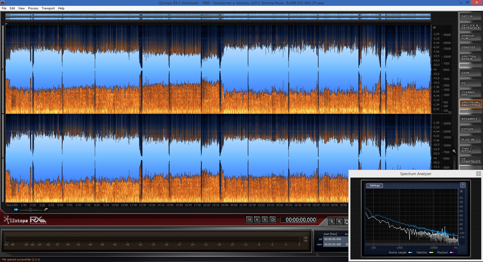Open the EQ module

click(470, 83)
